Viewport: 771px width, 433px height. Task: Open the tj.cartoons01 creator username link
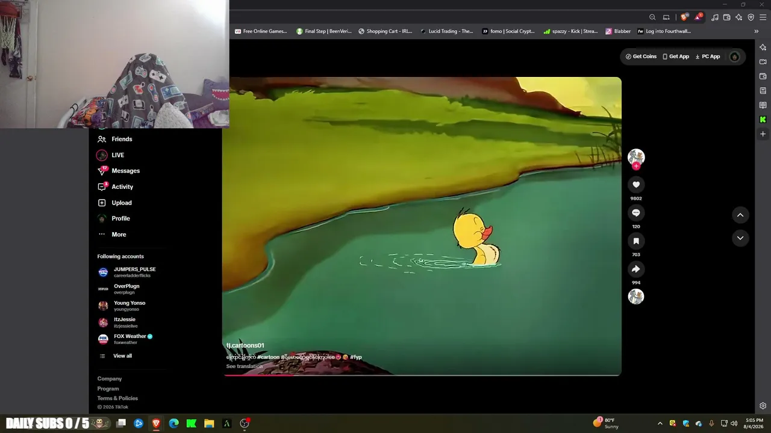245,345
